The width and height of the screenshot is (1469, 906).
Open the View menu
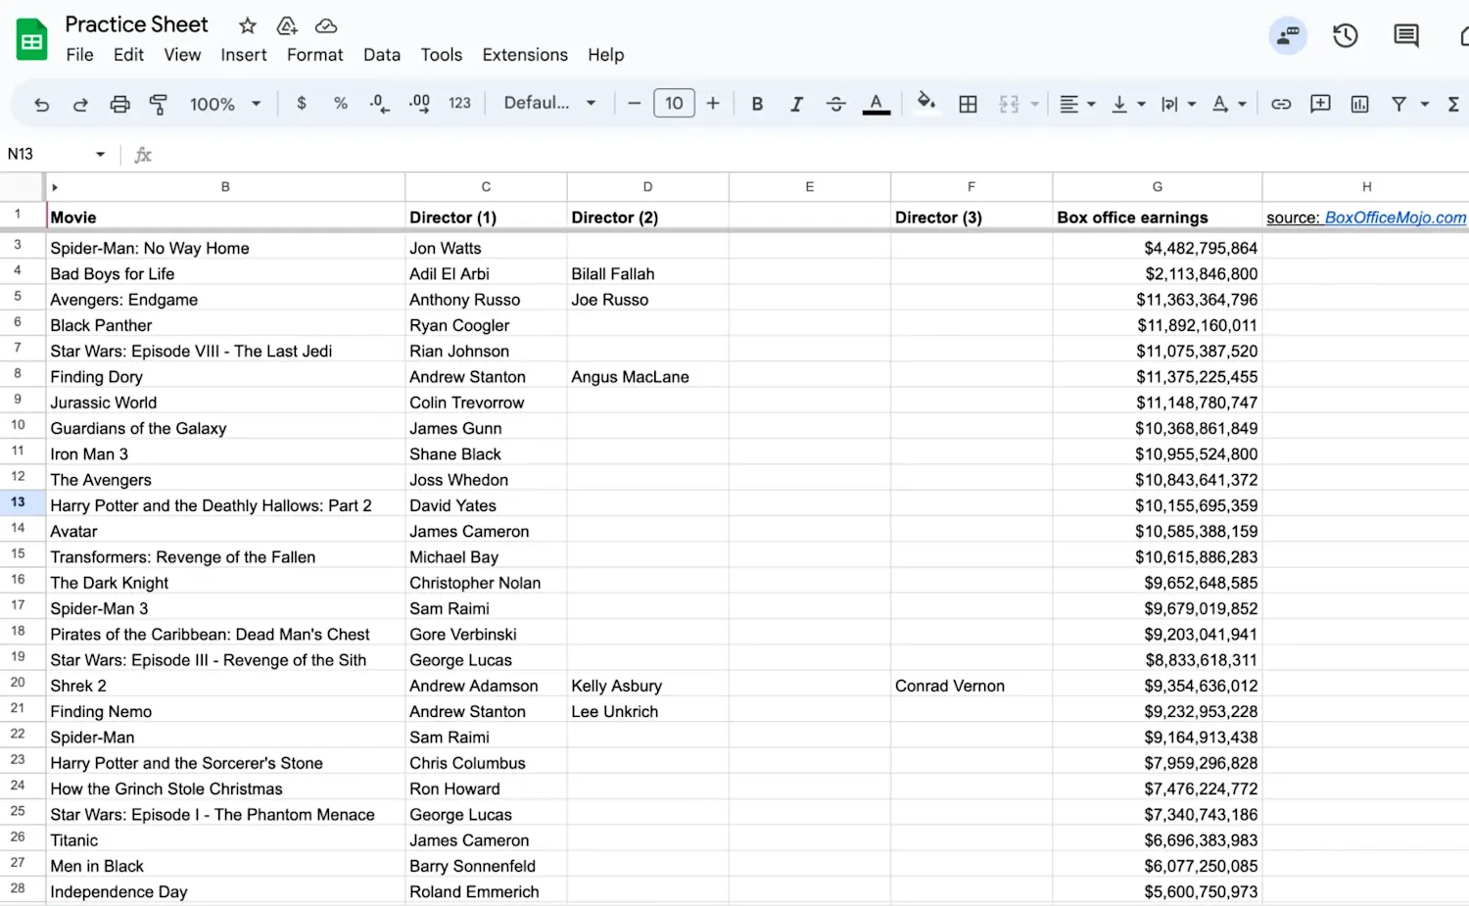[182, 55]
